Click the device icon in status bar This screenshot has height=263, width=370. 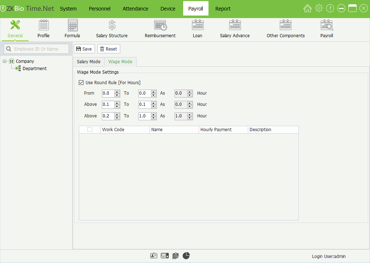[x=165, y=256]
